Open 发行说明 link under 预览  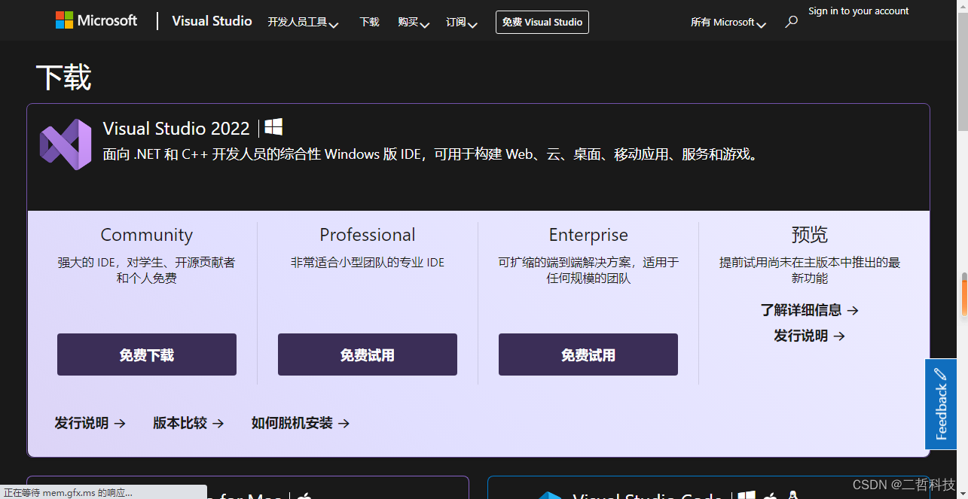point(810,336)
